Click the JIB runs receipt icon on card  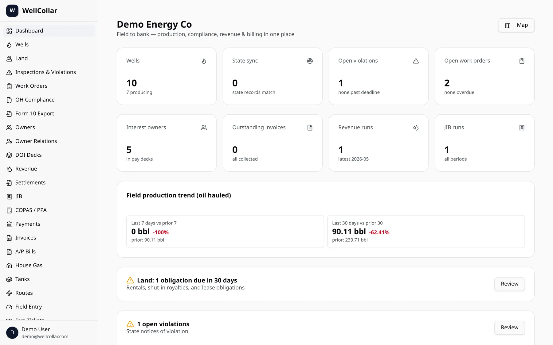(522, 128)
